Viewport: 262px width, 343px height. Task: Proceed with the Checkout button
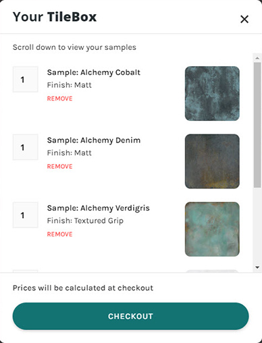pos(130,316)
